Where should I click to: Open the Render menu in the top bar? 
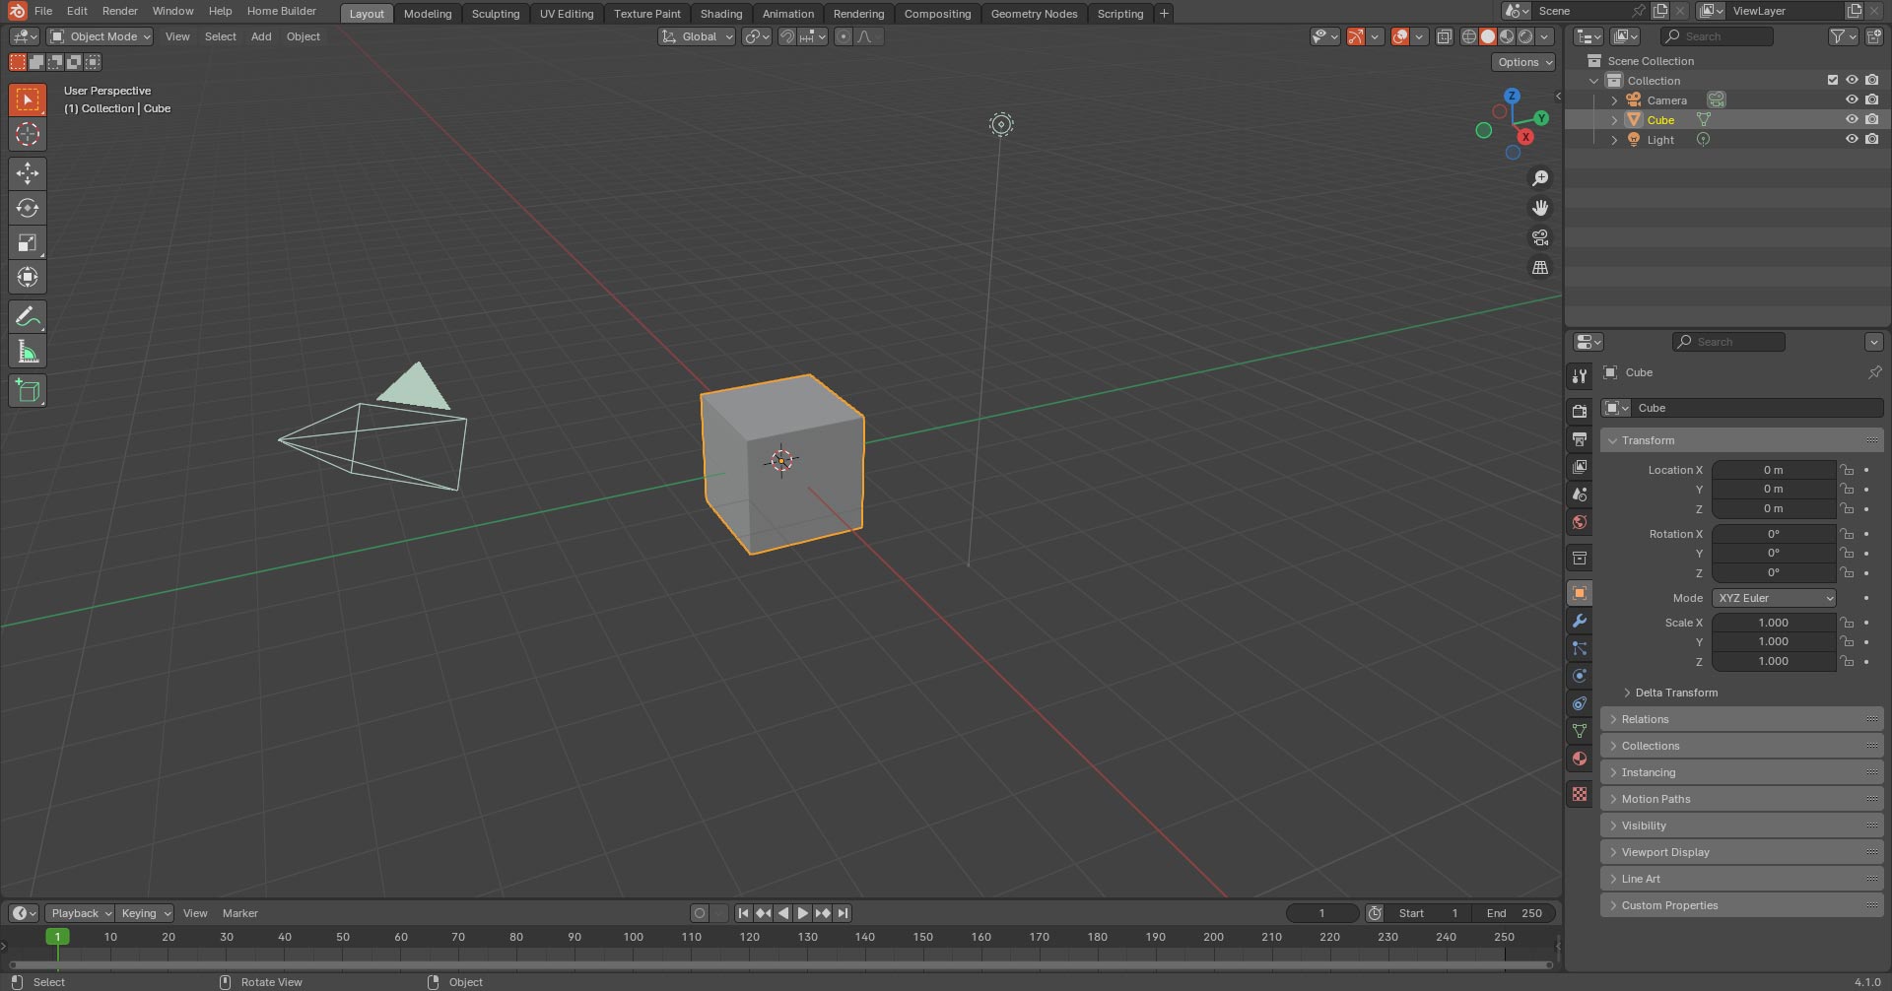pos(119,11)
